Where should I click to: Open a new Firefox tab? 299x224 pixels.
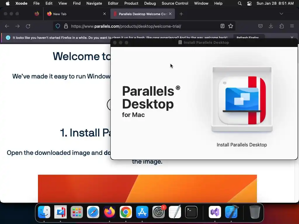(x=181, y=14)
